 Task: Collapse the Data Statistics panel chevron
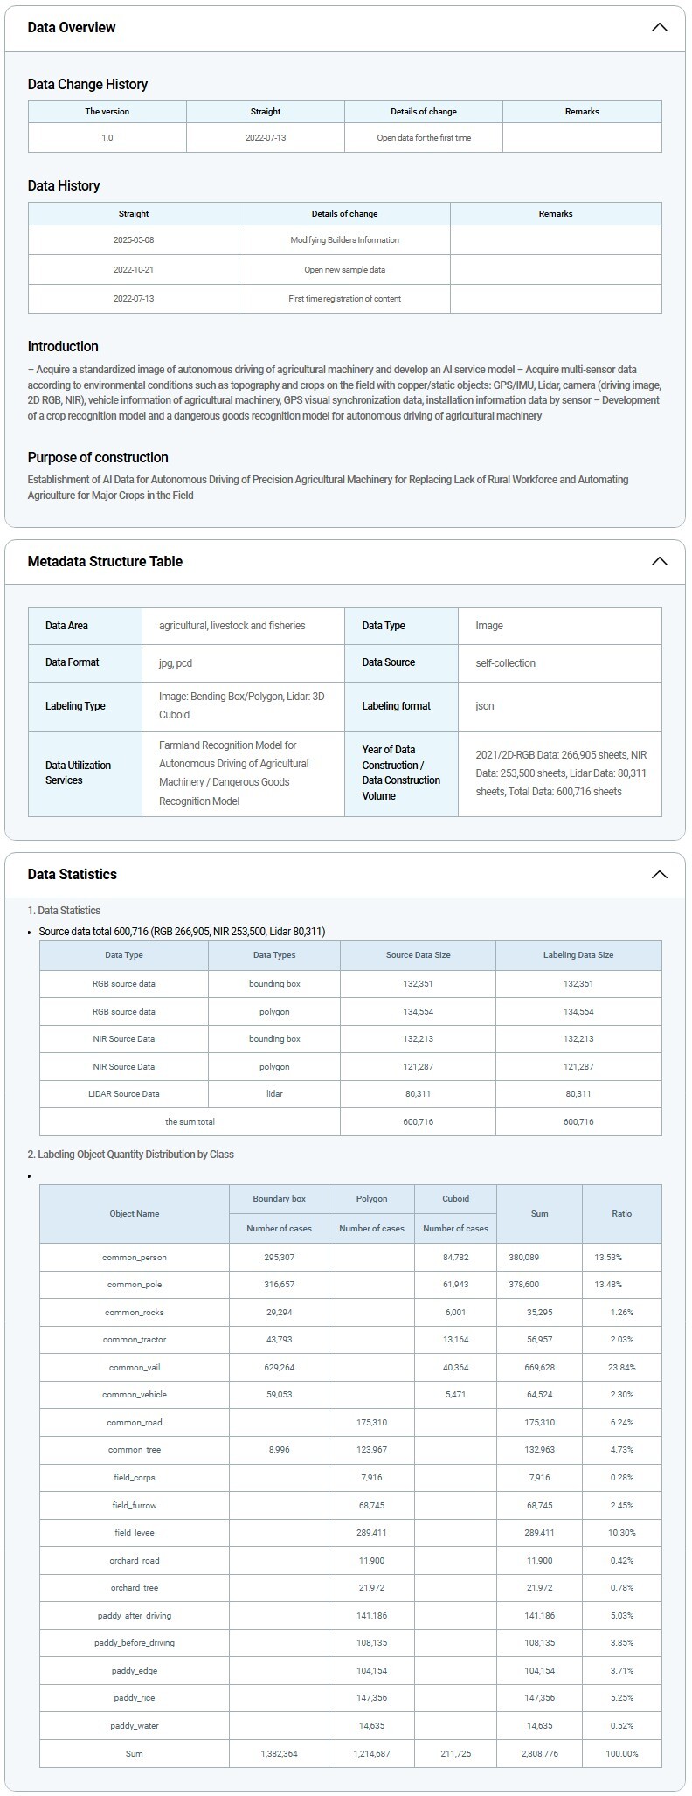coord(659,875)
